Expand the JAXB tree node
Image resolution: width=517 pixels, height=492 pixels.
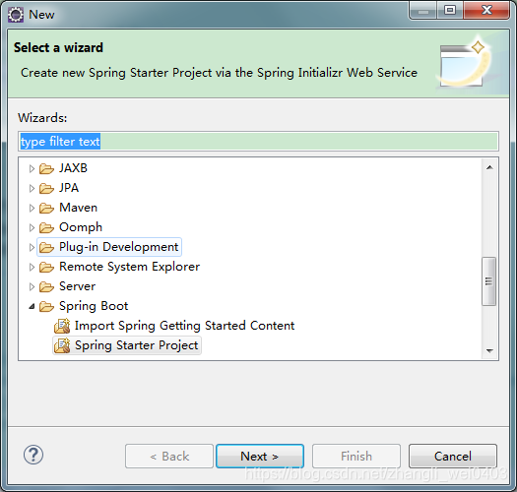(32, 168)
